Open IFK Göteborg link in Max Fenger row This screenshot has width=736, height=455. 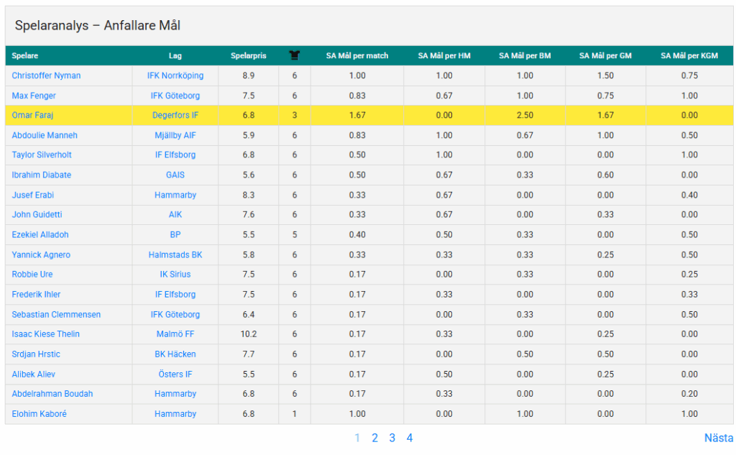(175, 96)
